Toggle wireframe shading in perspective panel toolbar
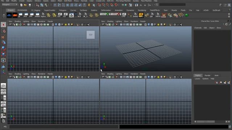232x130 pixels. click(x=146, y=25)
